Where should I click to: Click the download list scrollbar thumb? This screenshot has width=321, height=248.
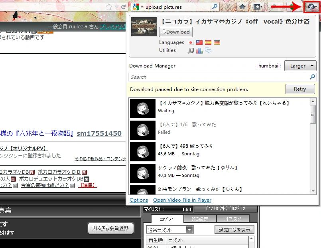click(x=313, y=114)
